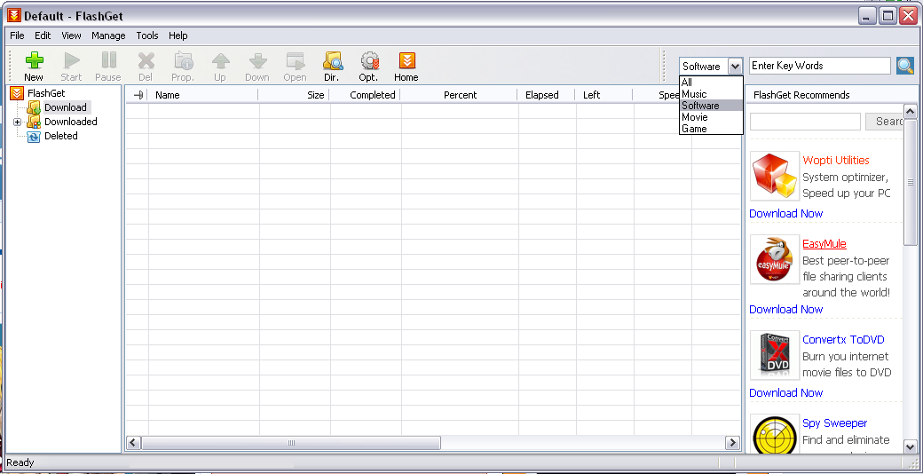The width and height of the screenshot is (923, 474).
Task: Click the recommends panel vertical scrollbar thumb
Action: coord(910,182)
